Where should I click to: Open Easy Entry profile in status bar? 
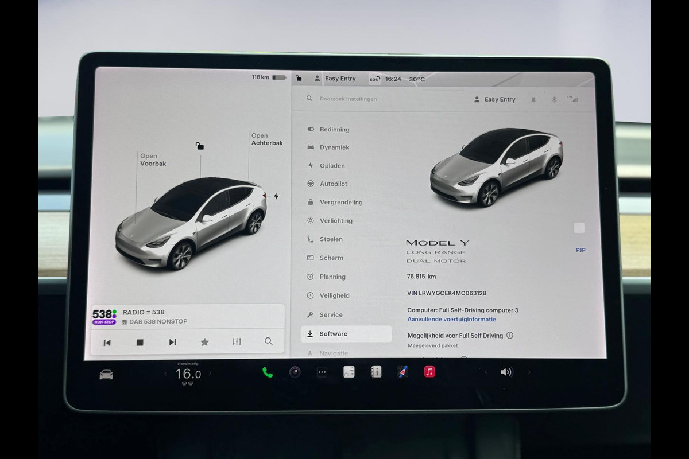[335, 79]
